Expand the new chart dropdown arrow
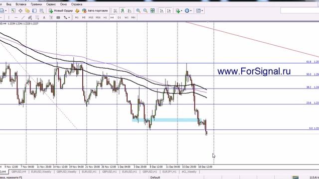Viewport: 319px width, 179px height. coord(6,11)
